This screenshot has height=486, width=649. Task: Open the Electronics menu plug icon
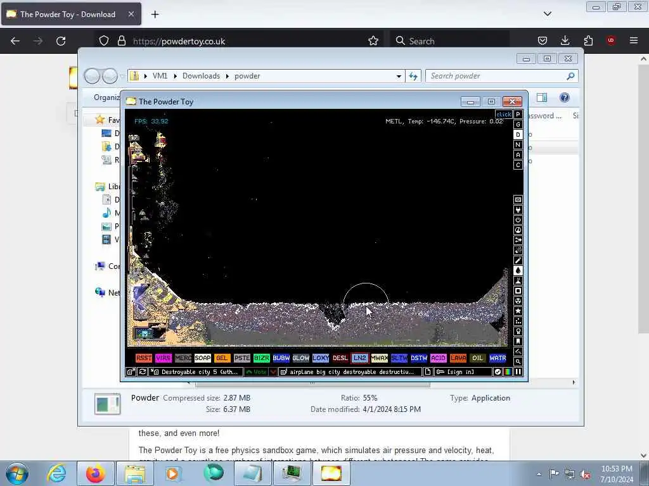coord(518,210)
